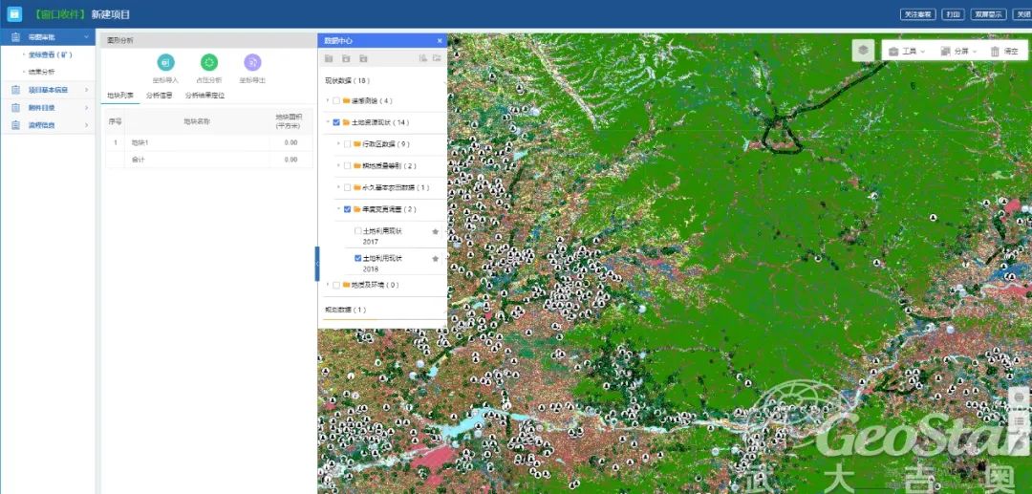
Task: Open the 分屏 split-screen dropdown
Action: 957,52
